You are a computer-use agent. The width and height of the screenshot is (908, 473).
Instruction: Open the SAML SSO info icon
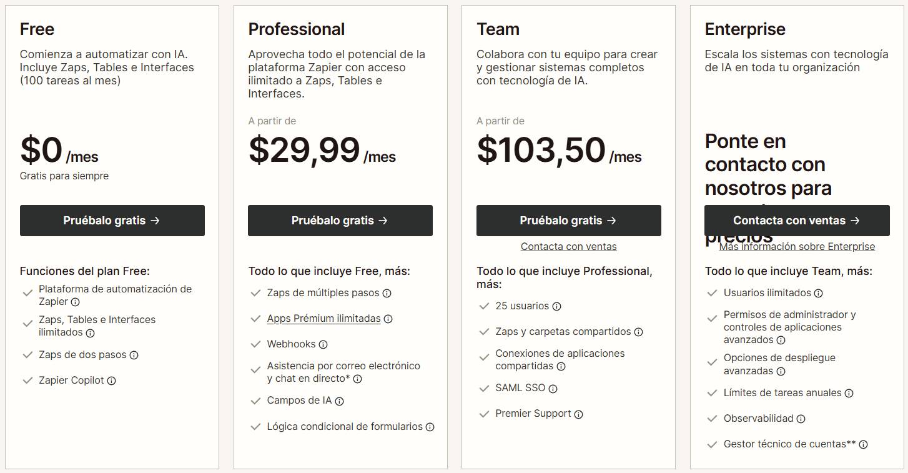(x=553, y=388)
